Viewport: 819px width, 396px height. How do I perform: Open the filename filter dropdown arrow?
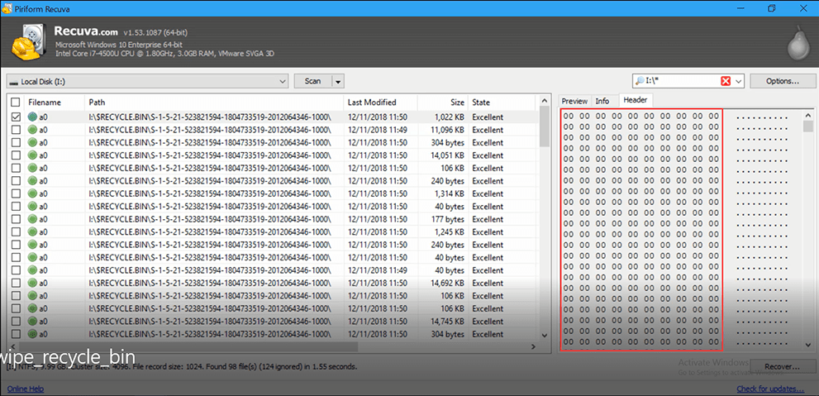point(738,81)
